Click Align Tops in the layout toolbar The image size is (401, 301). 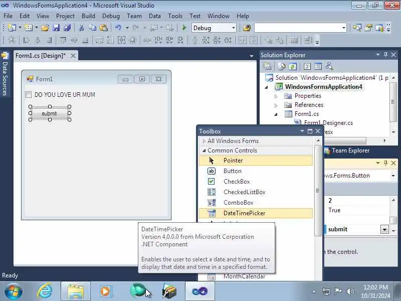(x=63, y=40)
